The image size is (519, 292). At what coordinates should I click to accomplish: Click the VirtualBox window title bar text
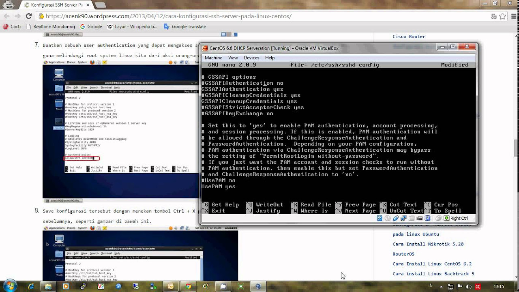pos(274,48)
